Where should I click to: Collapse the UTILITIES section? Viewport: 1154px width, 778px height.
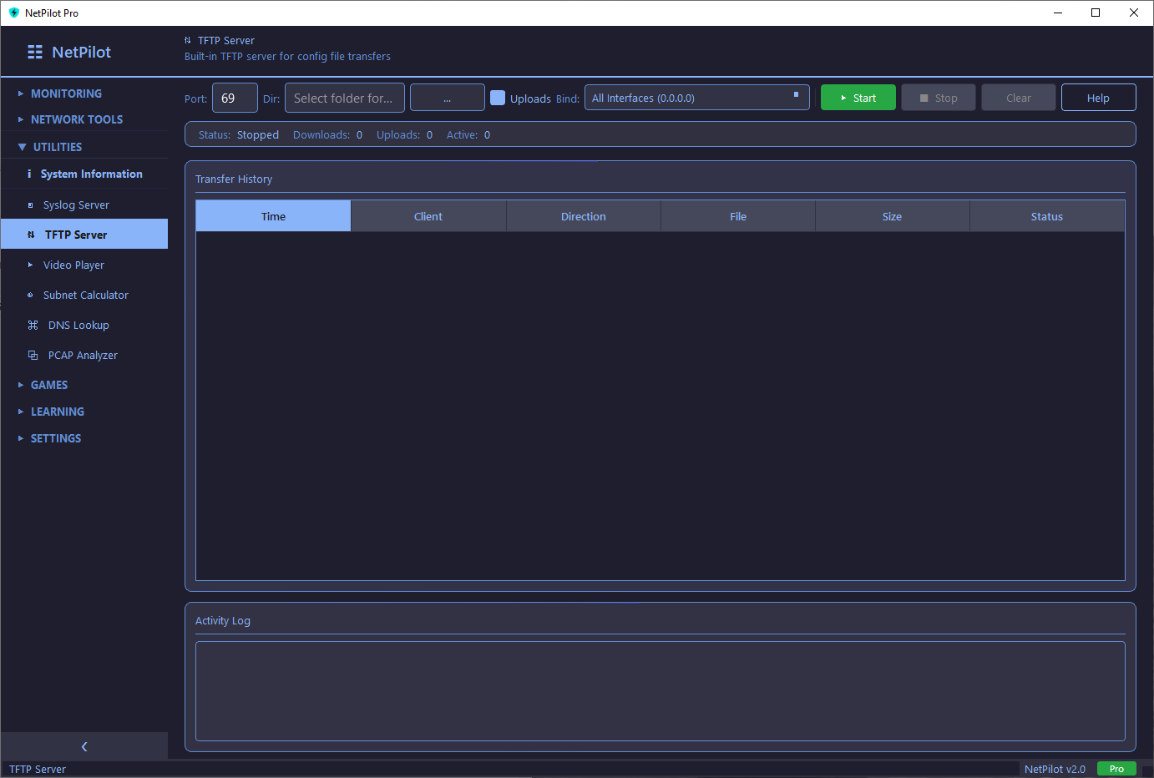[x=58, y=146]
